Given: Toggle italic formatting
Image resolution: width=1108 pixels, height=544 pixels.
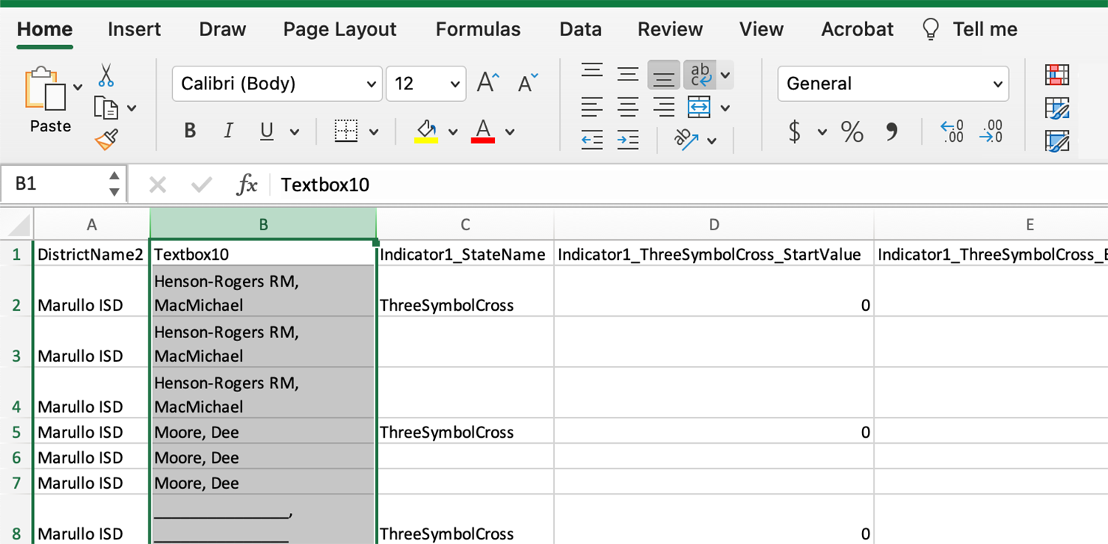Looking at the screenshot, I should tap(228, 131).
